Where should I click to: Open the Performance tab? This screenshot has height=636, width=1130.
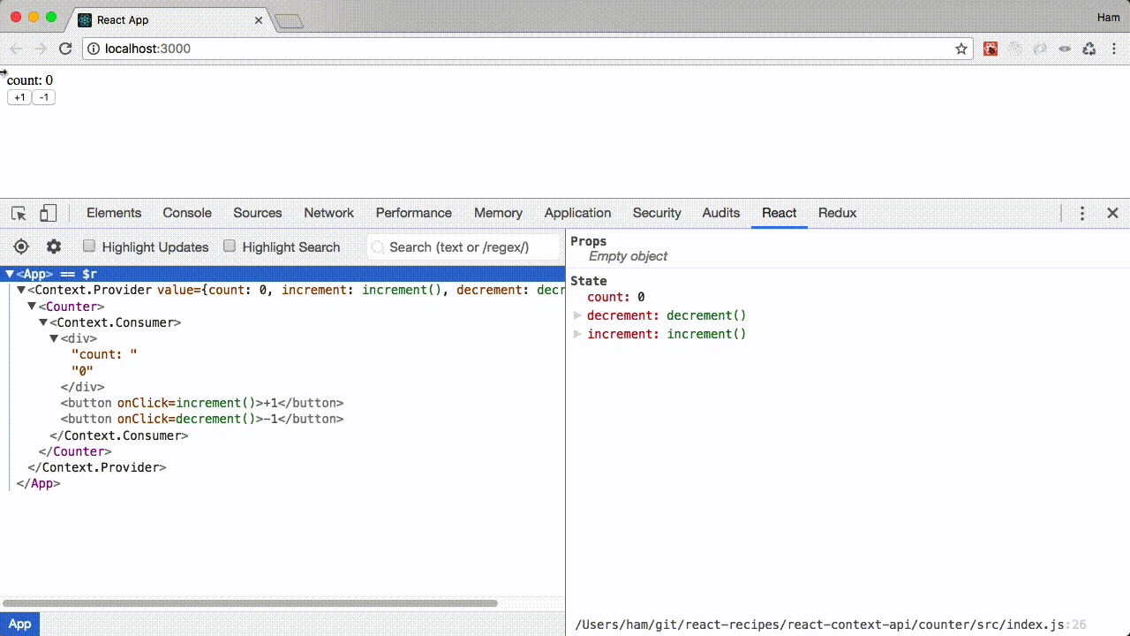[413, 213]
